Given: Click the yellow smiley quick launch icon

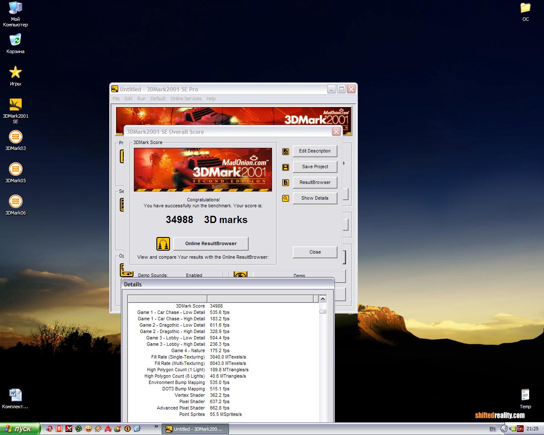Looking at the screenshot, I should coord(88,429).
